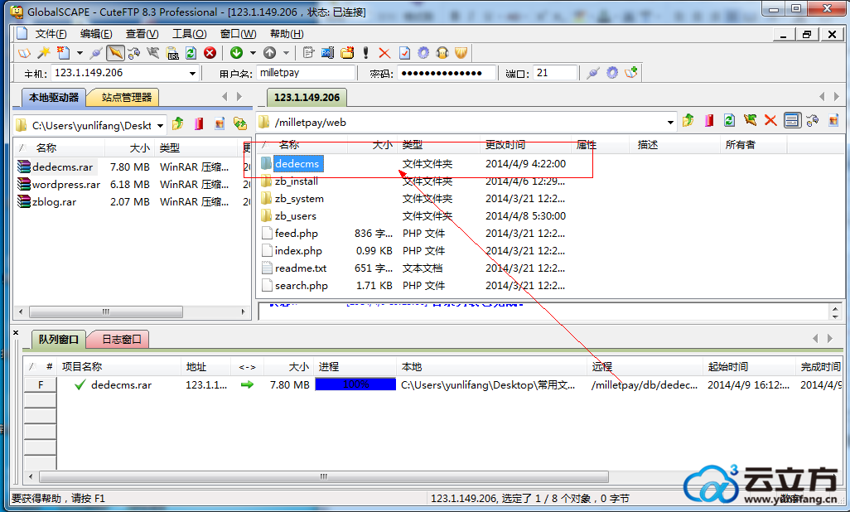
Task: Click the refresh icon in the main toolbar
Action: [191, 53]
